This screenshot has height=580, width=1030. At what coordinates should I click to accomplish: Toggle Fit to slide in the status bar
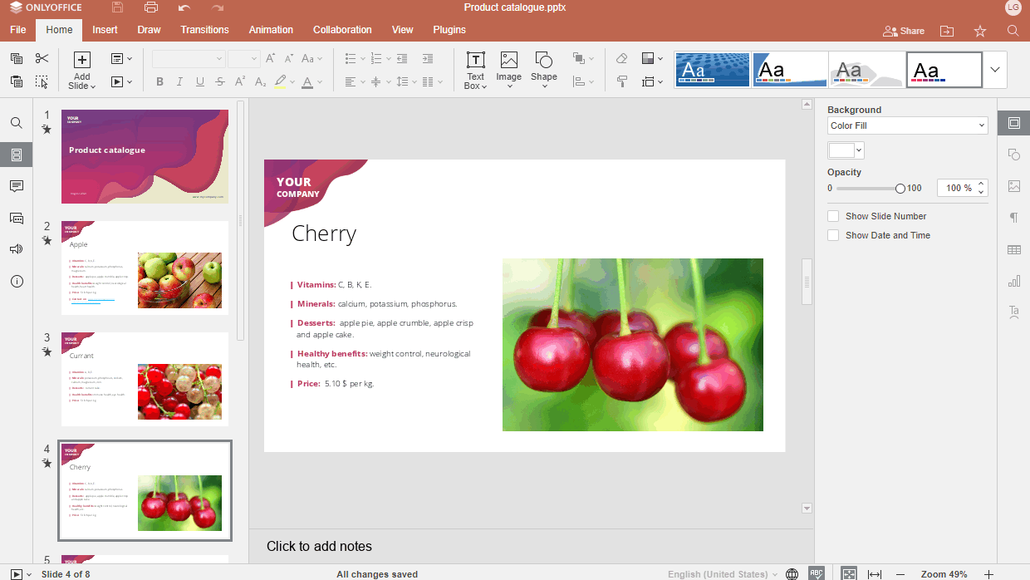click(849, 574)
